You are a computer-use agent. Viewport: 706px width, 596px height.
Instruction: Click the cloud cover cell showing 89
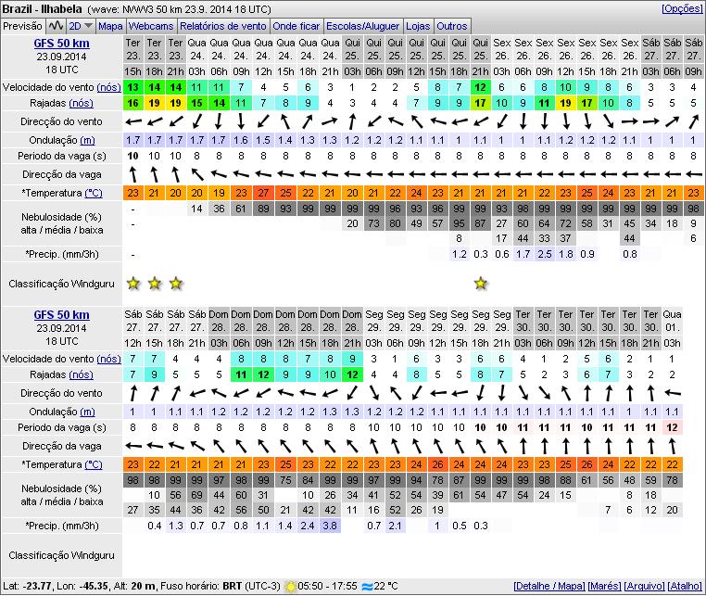click(x=263, y=209)
